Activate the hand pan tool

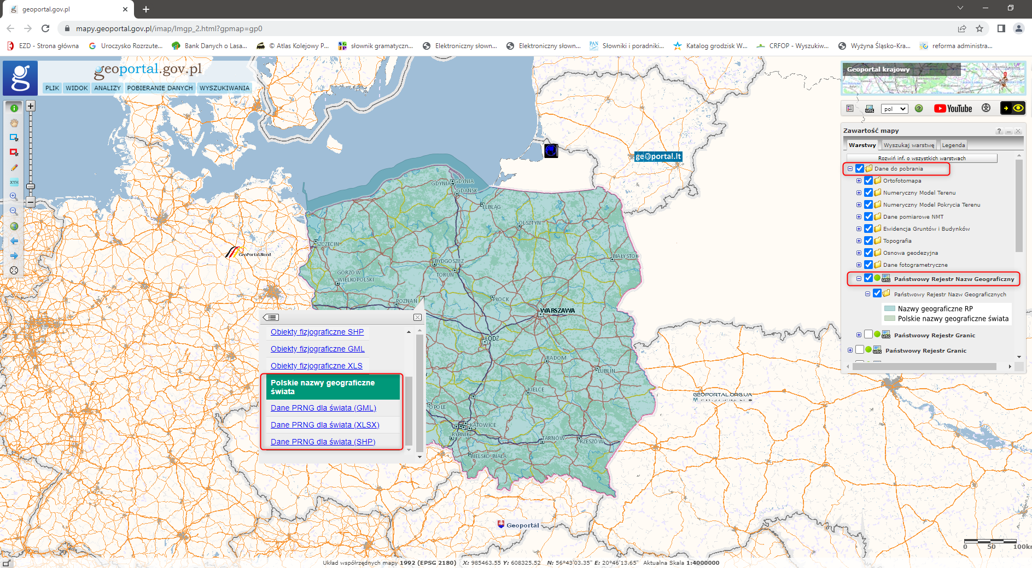pyautogui.click(x=14, y=123)
